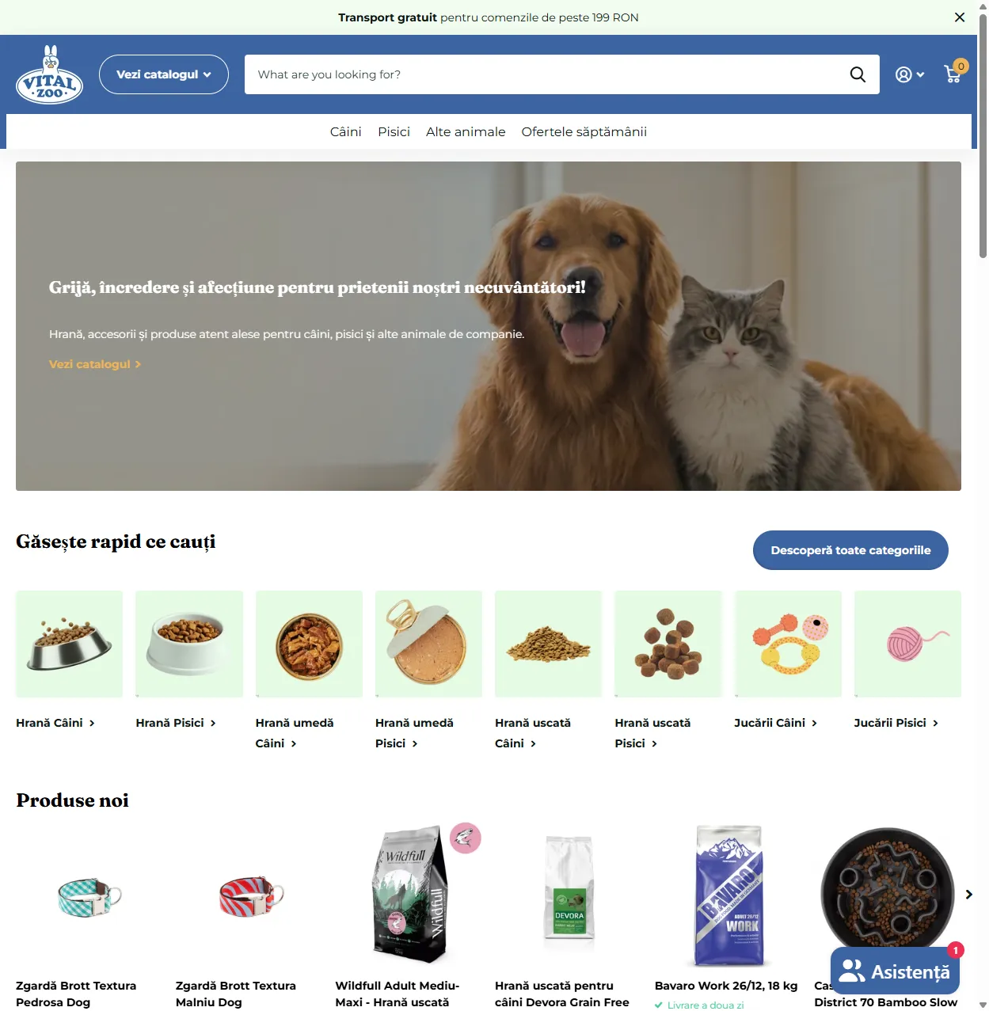989x1011 pixels.
Task: Open the Ofertele săptămânii menu item
Action: (x=584, y=131)
